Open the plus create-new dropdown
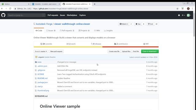The image size is (196, 110). click(x=183, y=15)
